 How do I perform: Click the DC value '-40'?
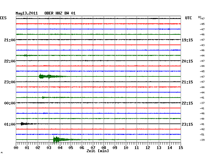pyautogui.click(x=202, y=119)
